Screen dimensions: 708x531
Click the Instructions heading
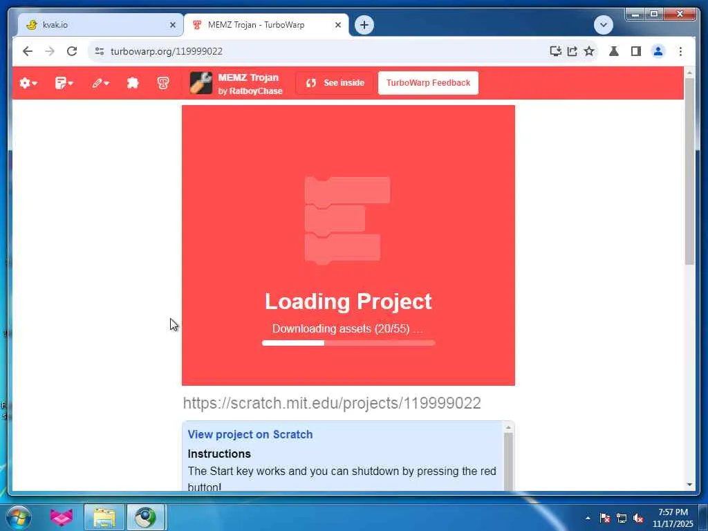tap(219, 454)
